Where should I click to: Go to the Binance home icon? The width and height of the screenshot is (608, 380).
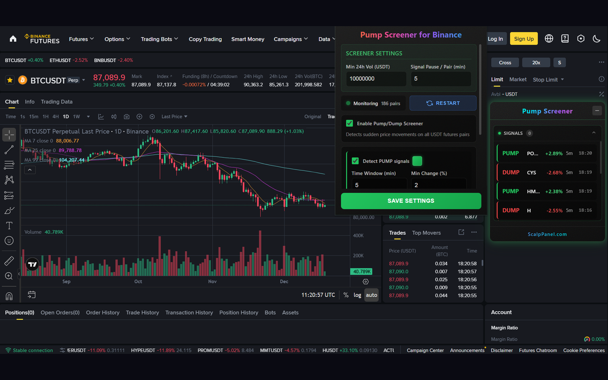coord(13,39)
